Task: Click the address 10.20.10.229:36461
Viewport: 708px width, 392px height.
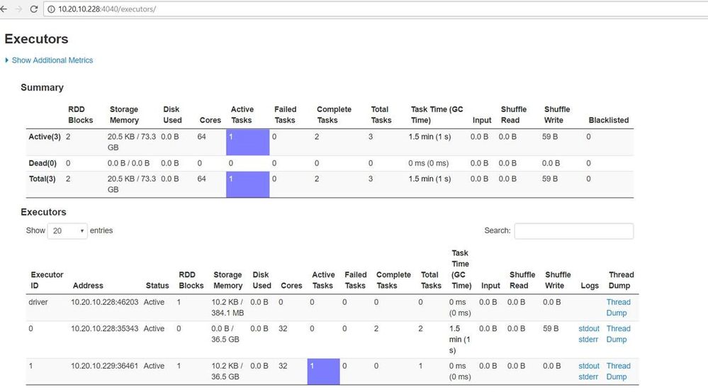Action: [x=104, y=366]
